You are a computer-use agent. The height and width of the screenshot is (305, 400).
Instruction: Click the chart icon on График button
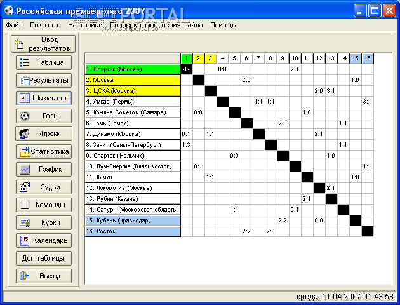tap(25, 170)
